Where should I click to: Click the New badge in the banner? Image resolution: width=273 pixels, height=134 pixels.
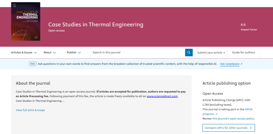pyautogui.click(x=33, y=64)
